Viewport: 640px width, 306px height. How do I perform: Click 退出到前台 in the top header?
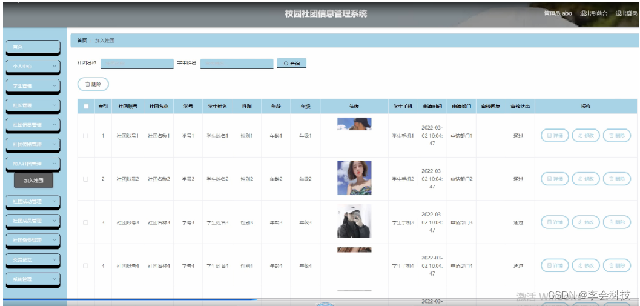594,13
